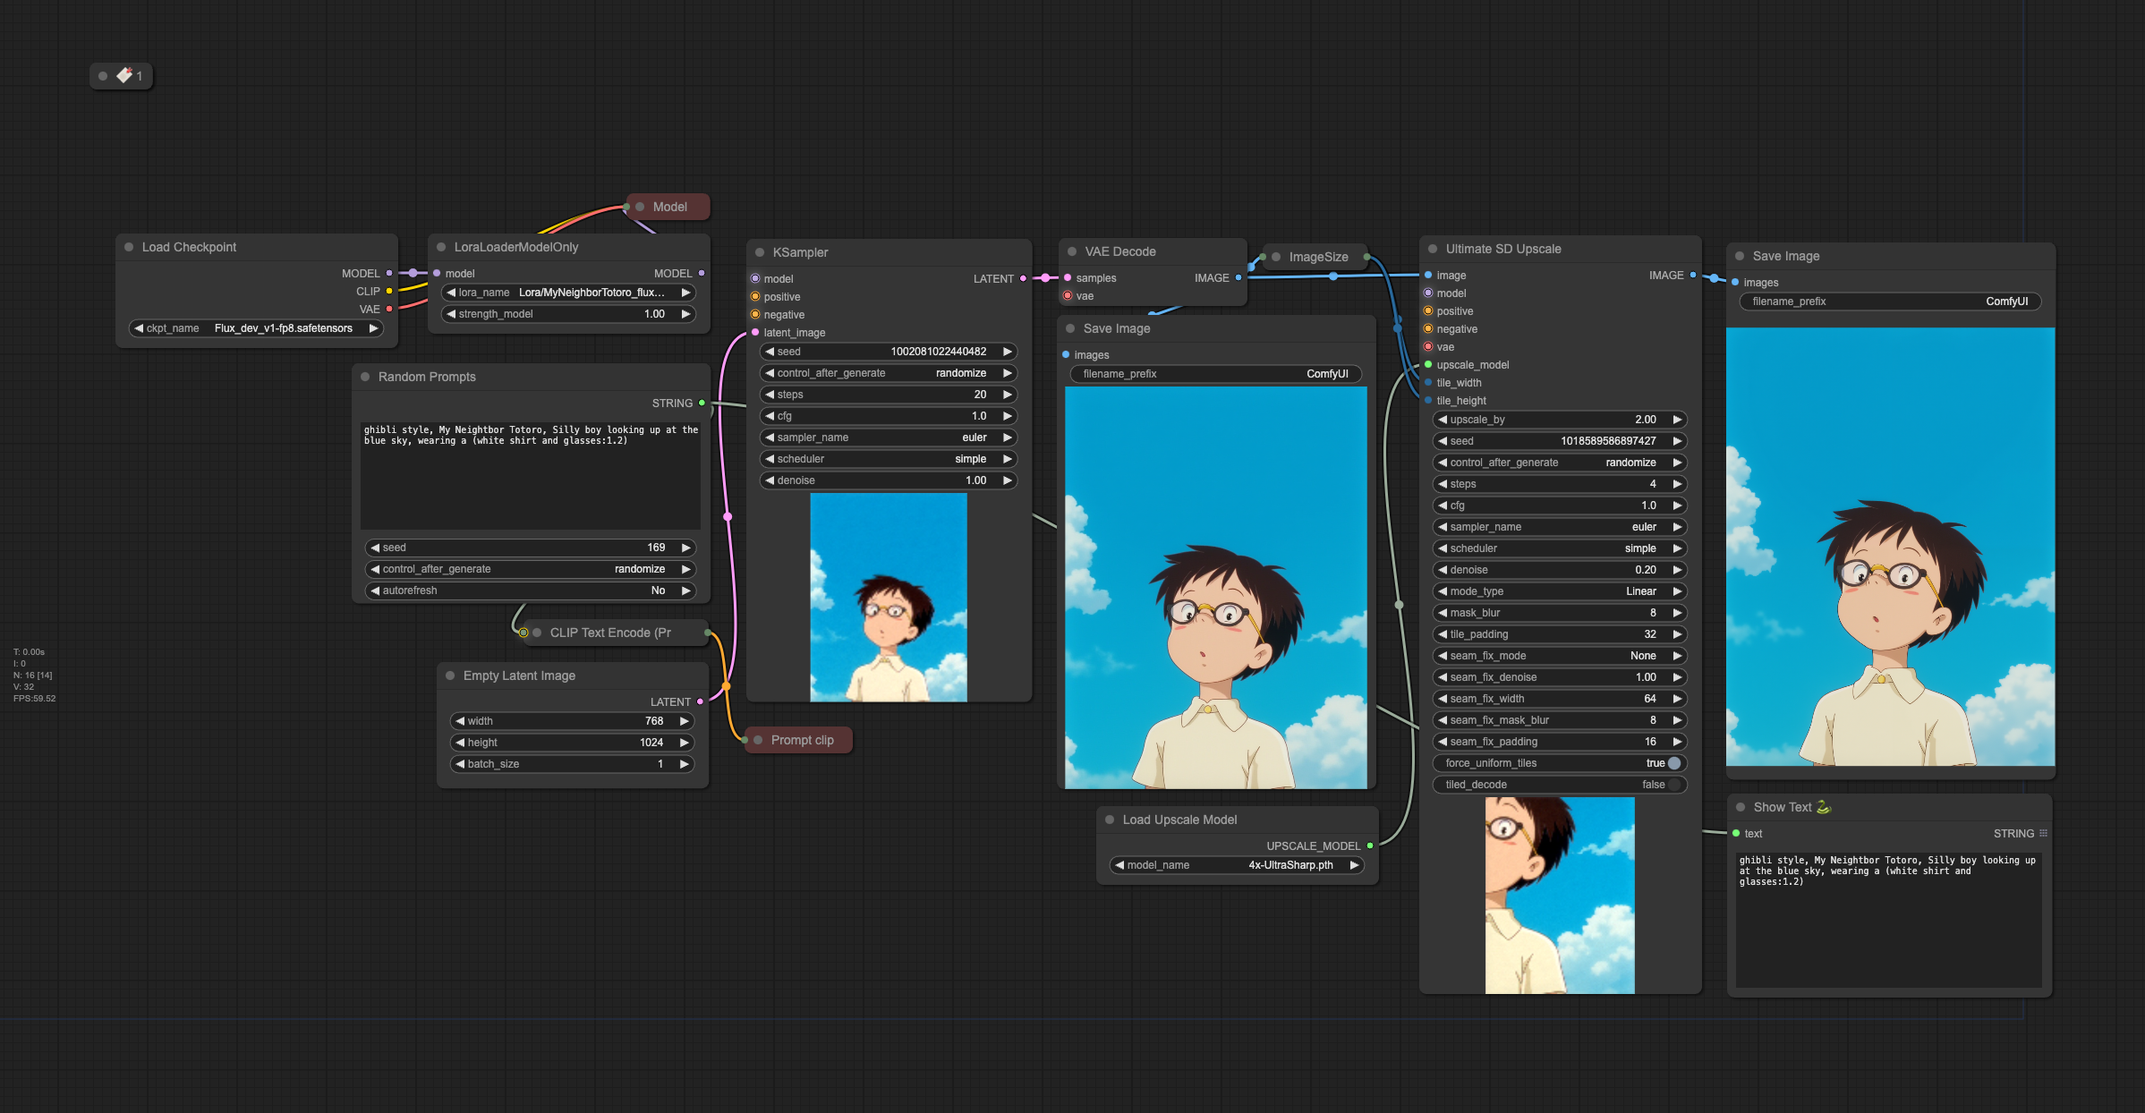The image size is (2145, 1113).
Task: Click the Show Text STRING output grid icon
Action: coord(2043,833)
